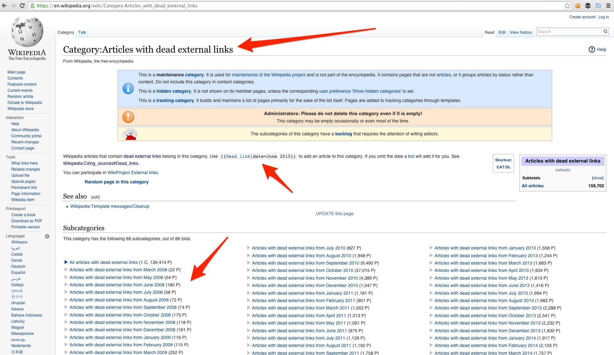Click Random page in this category
Viewport: 614px width, 355px height.
[116, 182]
